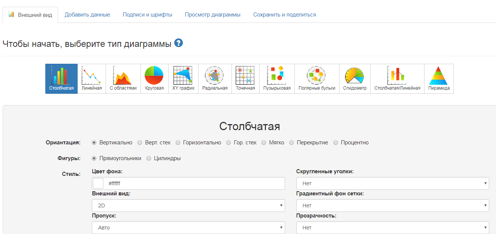Open the help question mark button
Screen dimensions: 496x234
(179, 43)
